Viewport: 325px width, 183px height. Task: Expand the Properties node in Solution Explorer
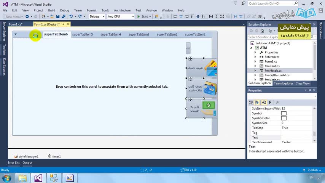click(x=255, y=52)
